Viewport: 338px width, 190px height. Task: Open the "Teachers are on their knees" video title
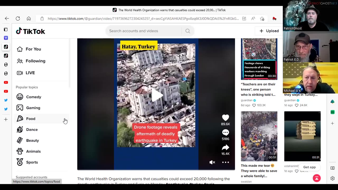click(258, 89)
